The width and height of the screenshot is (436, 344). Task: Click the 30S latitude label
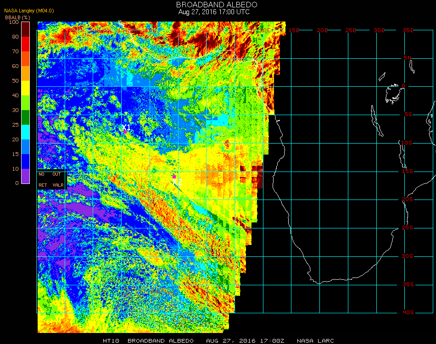(x=408, y=256)
